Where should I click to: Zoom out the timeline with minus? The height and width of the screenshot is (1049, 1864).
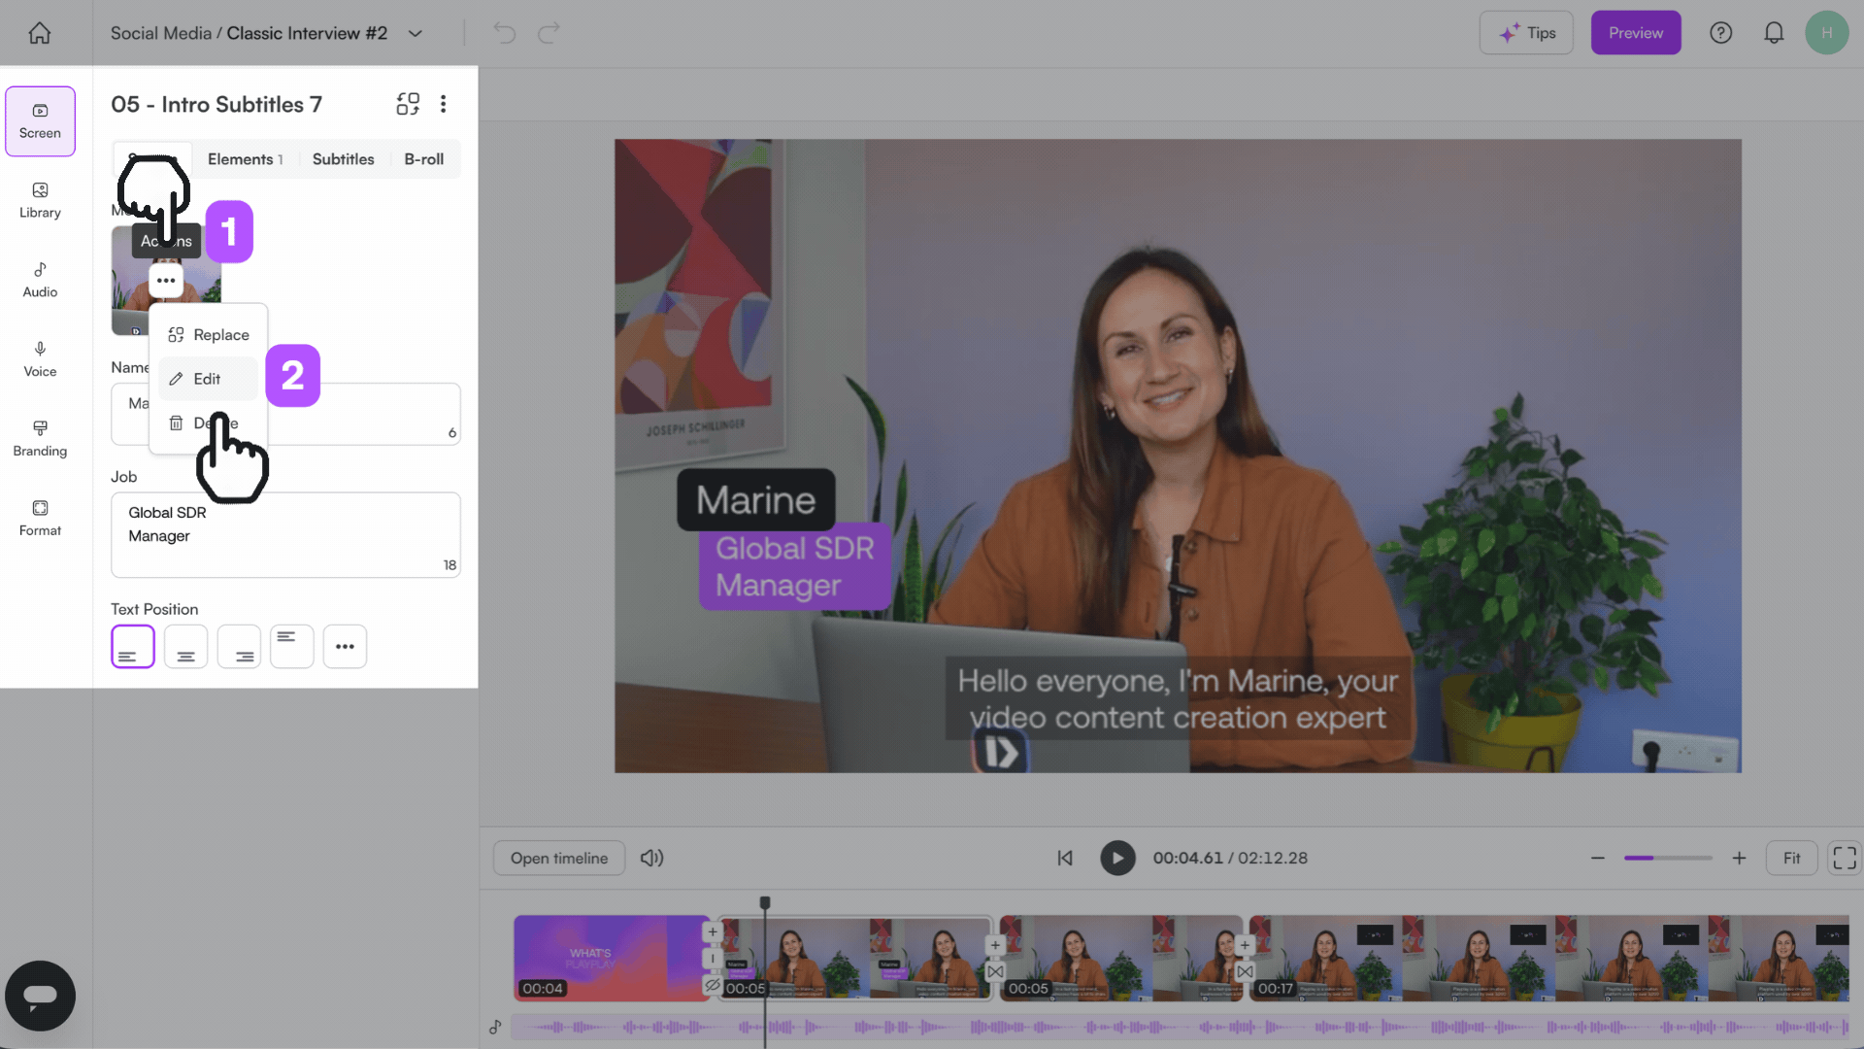click(x=1598, y=858)
